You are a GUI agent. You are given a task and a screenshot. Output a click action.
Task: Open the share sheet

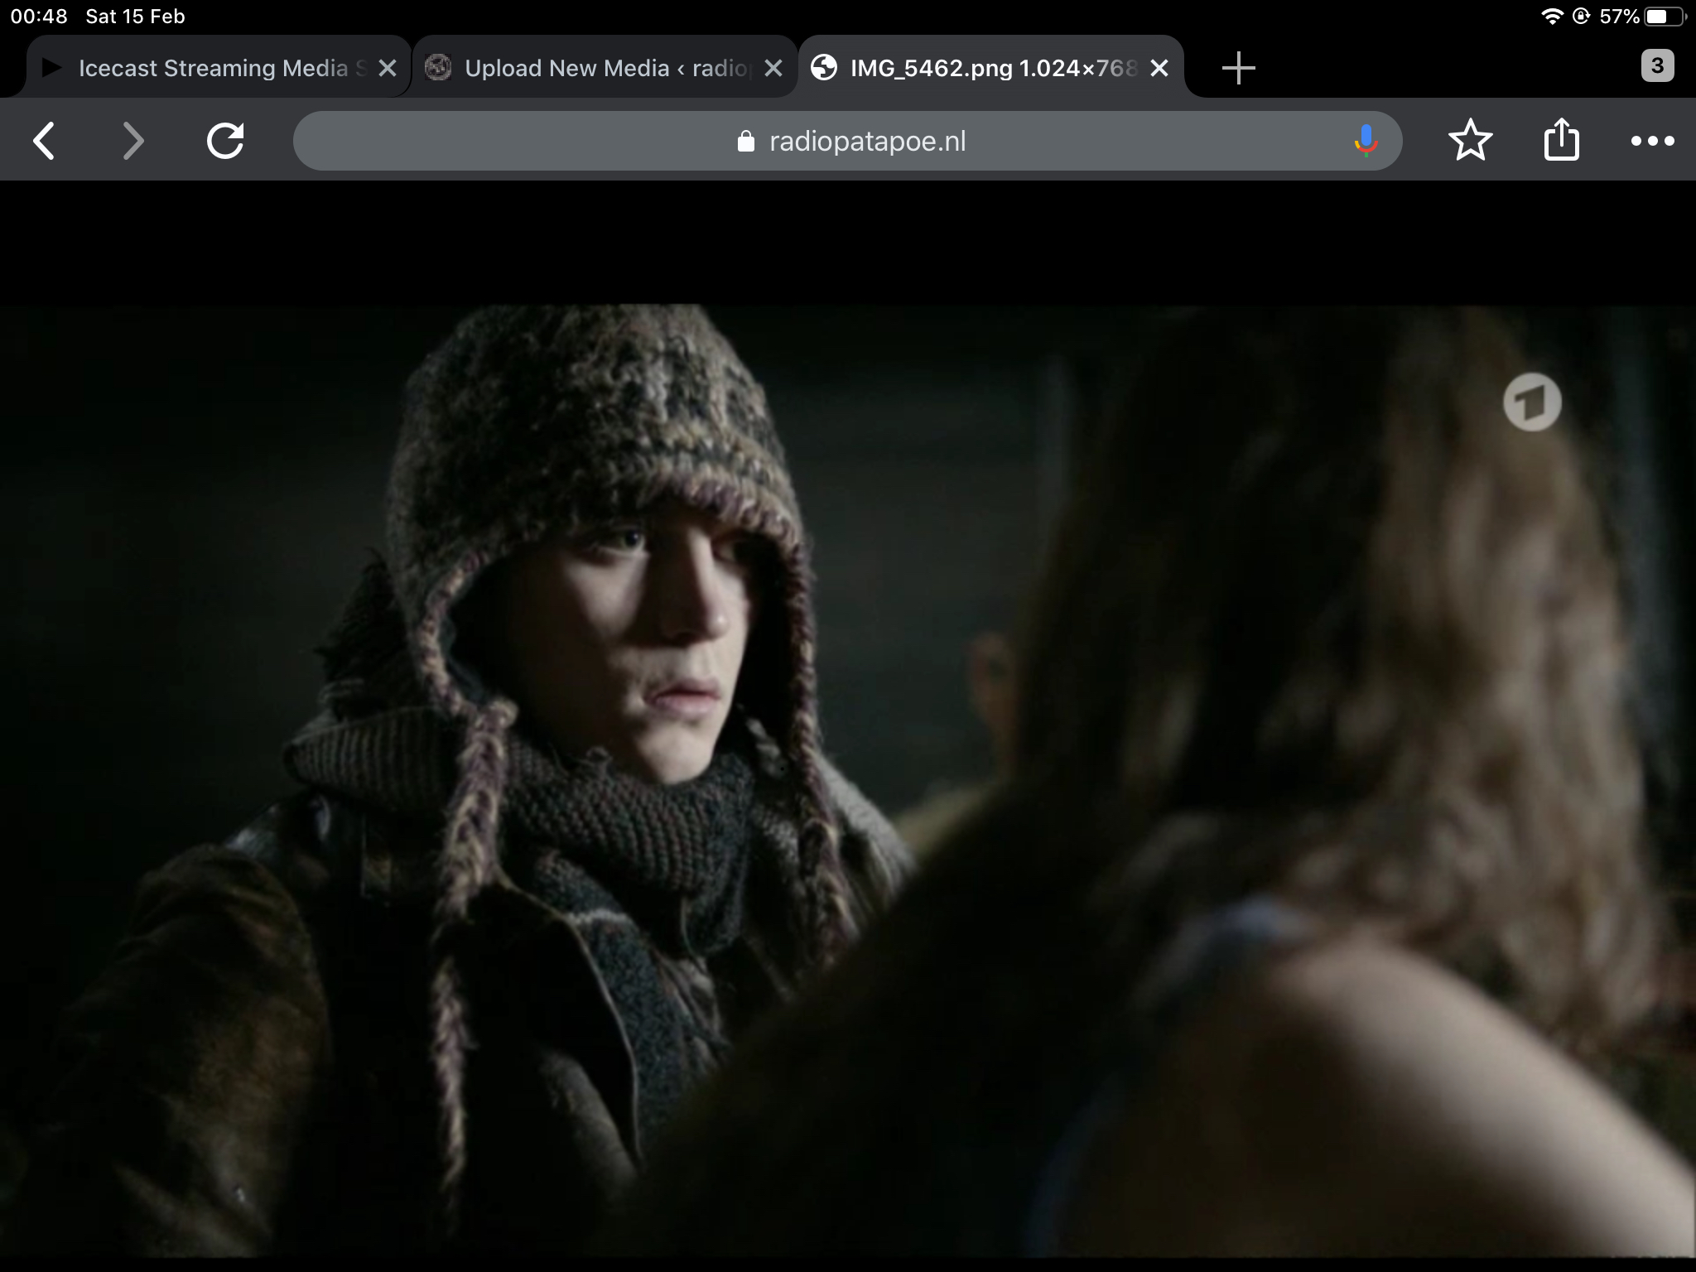[x=1562, y=139]
